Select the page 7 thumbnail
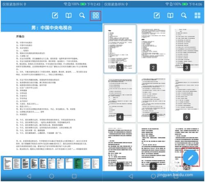The height and width of the screenshot is (182, 205). pos(120,147)
